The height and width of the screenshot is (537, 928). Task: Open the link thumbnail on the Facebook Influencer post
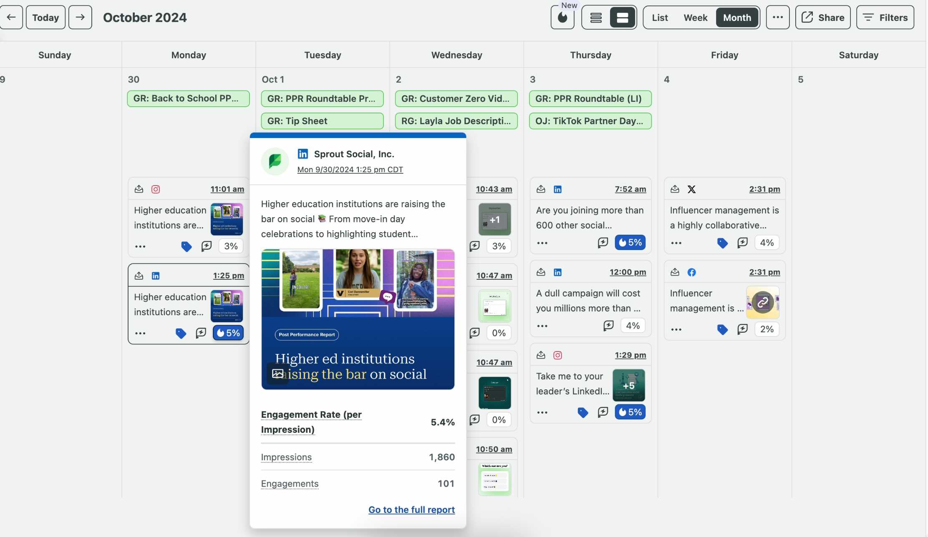tap(762, 302)
